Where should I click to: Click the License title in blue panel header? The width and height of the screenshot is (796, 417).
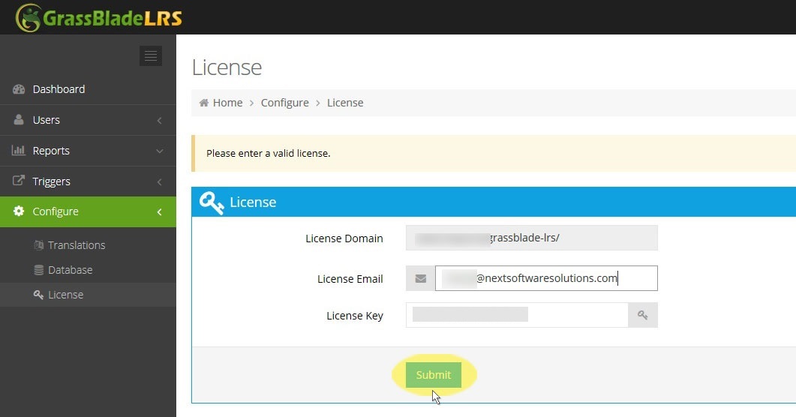(253, 202)
